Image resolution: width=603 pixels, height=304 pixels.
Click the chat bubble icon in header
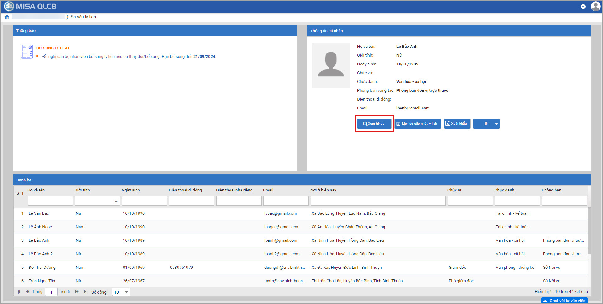[x=583, y=7]
